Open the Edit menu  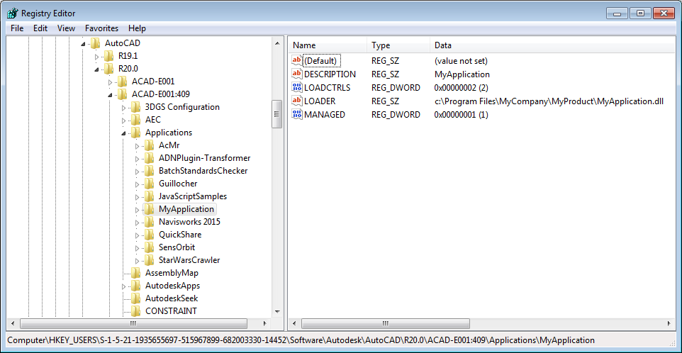click(x=40, y=28)
